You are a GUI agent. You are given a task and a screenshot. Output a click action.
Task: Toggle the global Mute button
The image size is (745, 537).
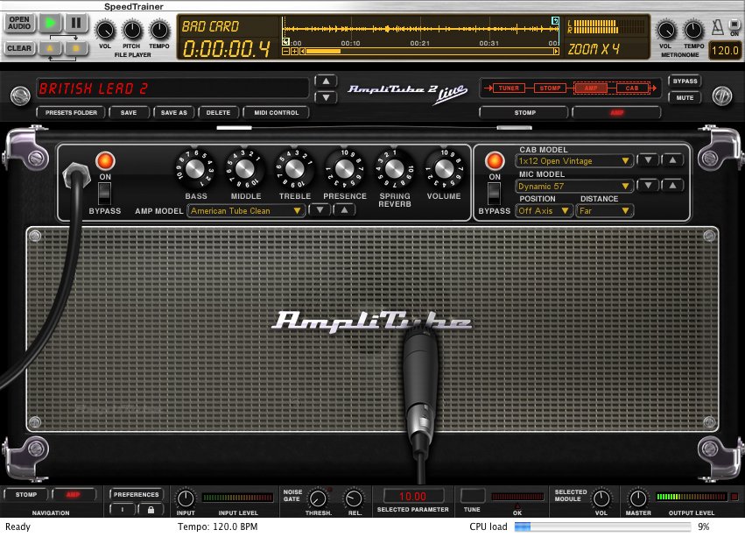tap(685, 97)
